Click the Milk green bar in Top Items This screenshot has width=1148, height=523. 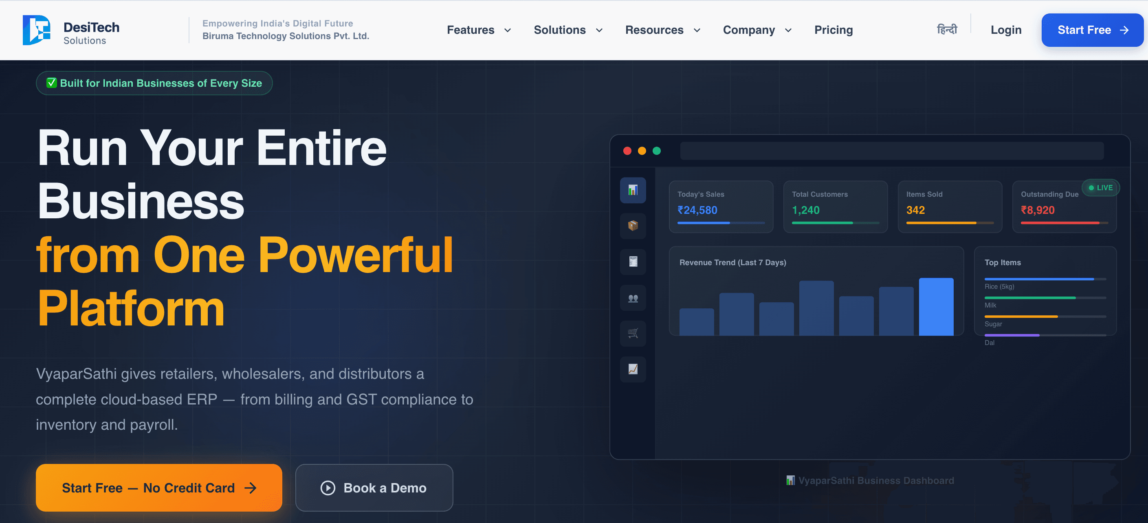tap(1030, 298)
